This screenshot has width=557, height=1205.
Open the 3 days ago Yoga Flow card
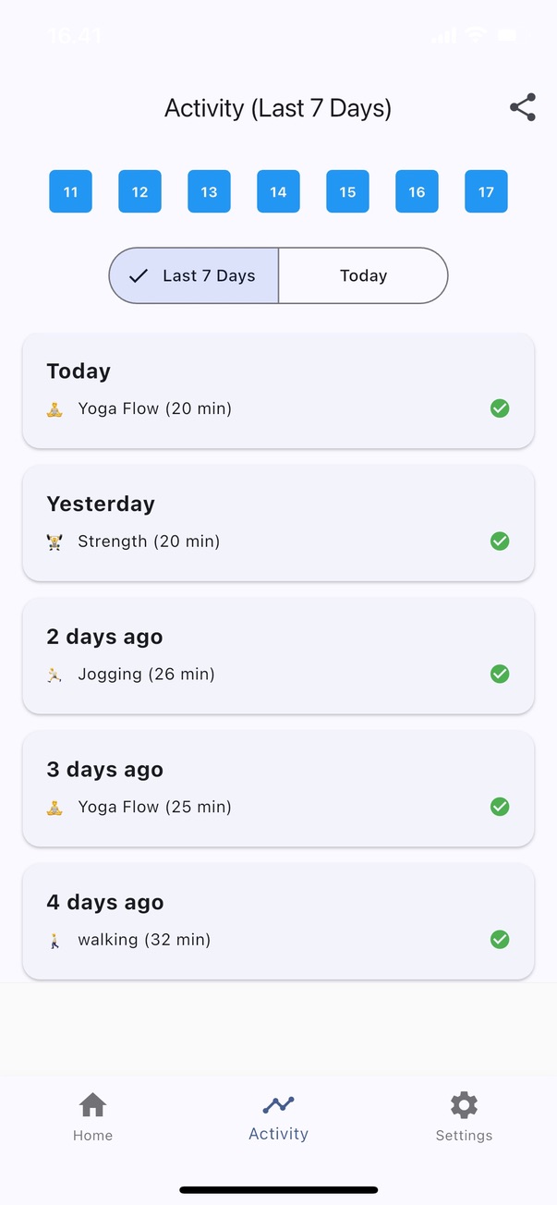(278, 788)
